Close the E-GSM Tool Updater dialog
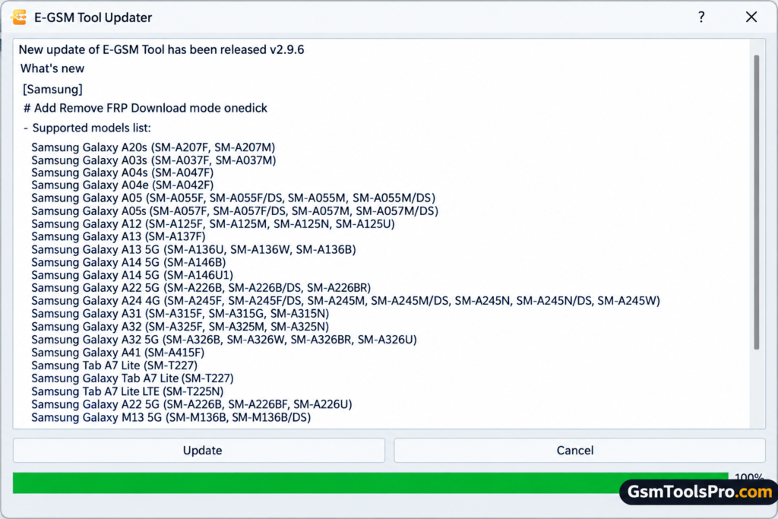This screenshot has width=778, height=519. point(751,17)
